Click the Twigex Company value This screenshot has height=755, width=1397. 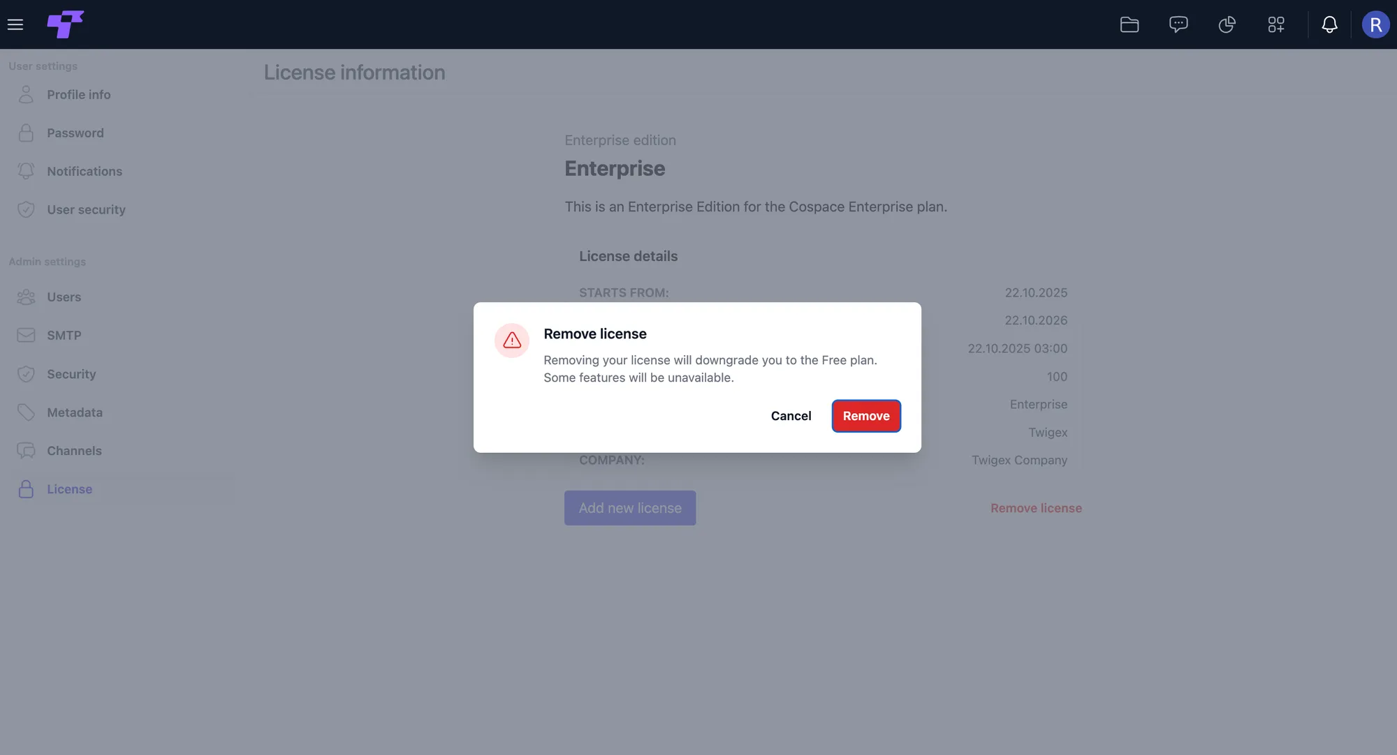pos(1019,460)
